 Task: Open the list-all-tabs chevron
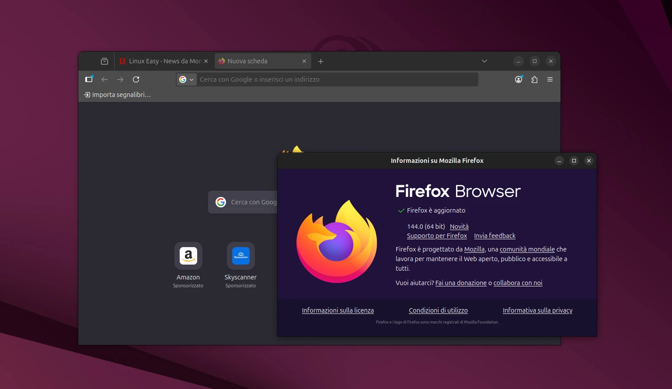(484, 61)
